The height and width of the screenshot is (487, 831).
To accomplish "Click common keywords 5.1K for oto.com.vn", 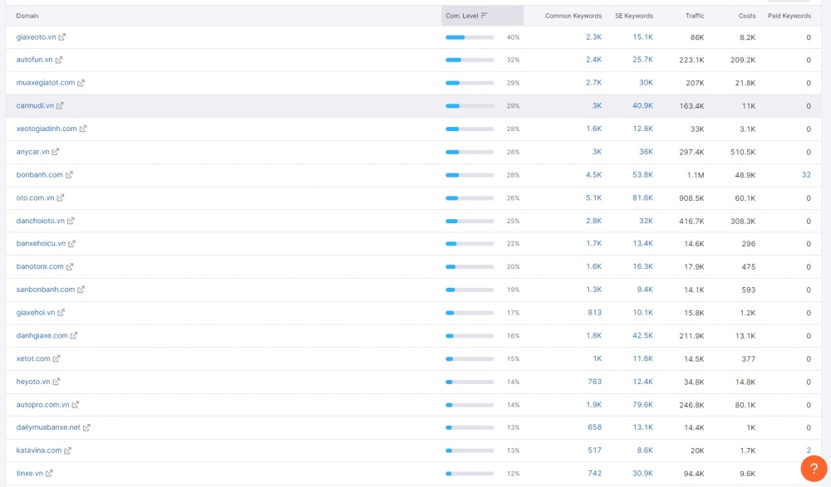I will pyautogui.click(x=593, y=198).
